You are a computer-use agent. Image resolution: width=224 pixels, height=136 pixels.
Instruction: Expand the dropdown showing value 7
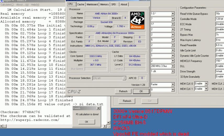click(x=173, y=19)
